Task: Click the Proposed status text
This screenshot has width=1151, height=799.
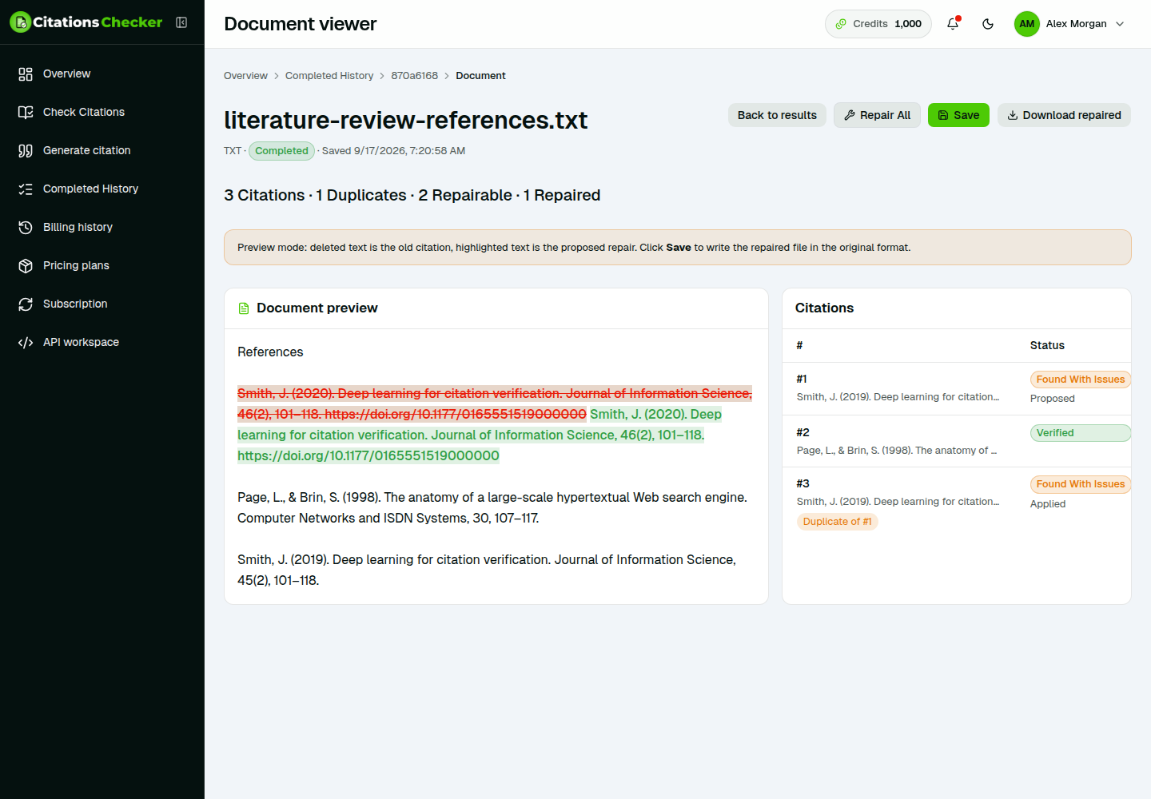Action: [x=1052, y=399]
